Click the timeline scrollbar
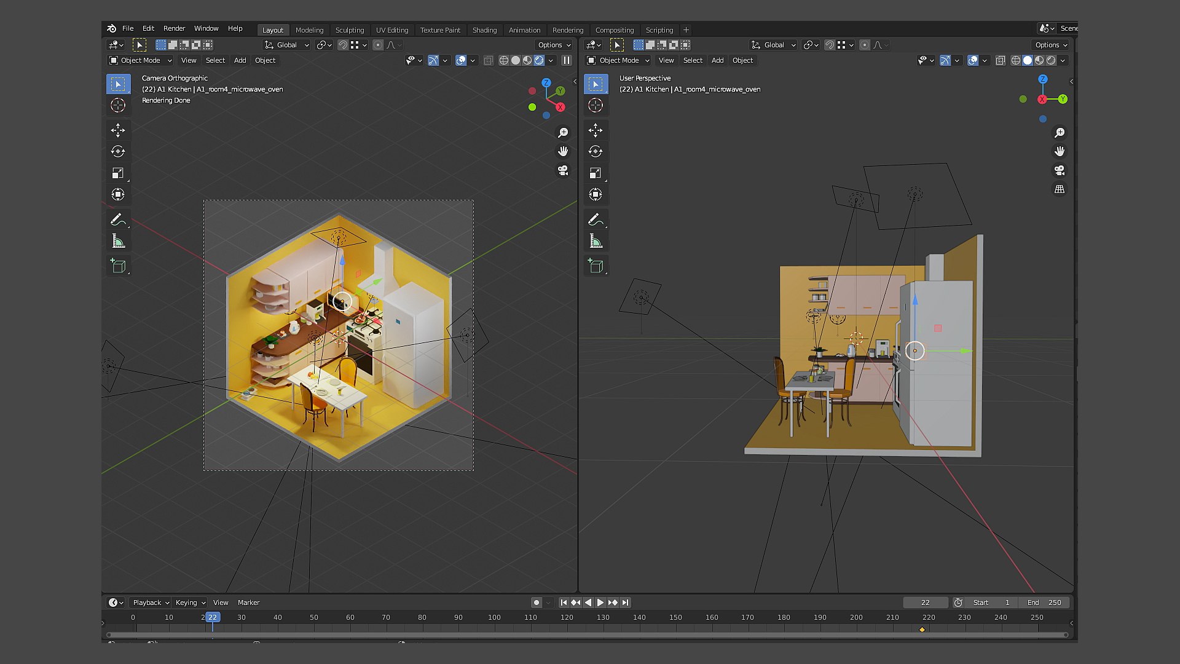1180x664 pixels. click(587, 634)
